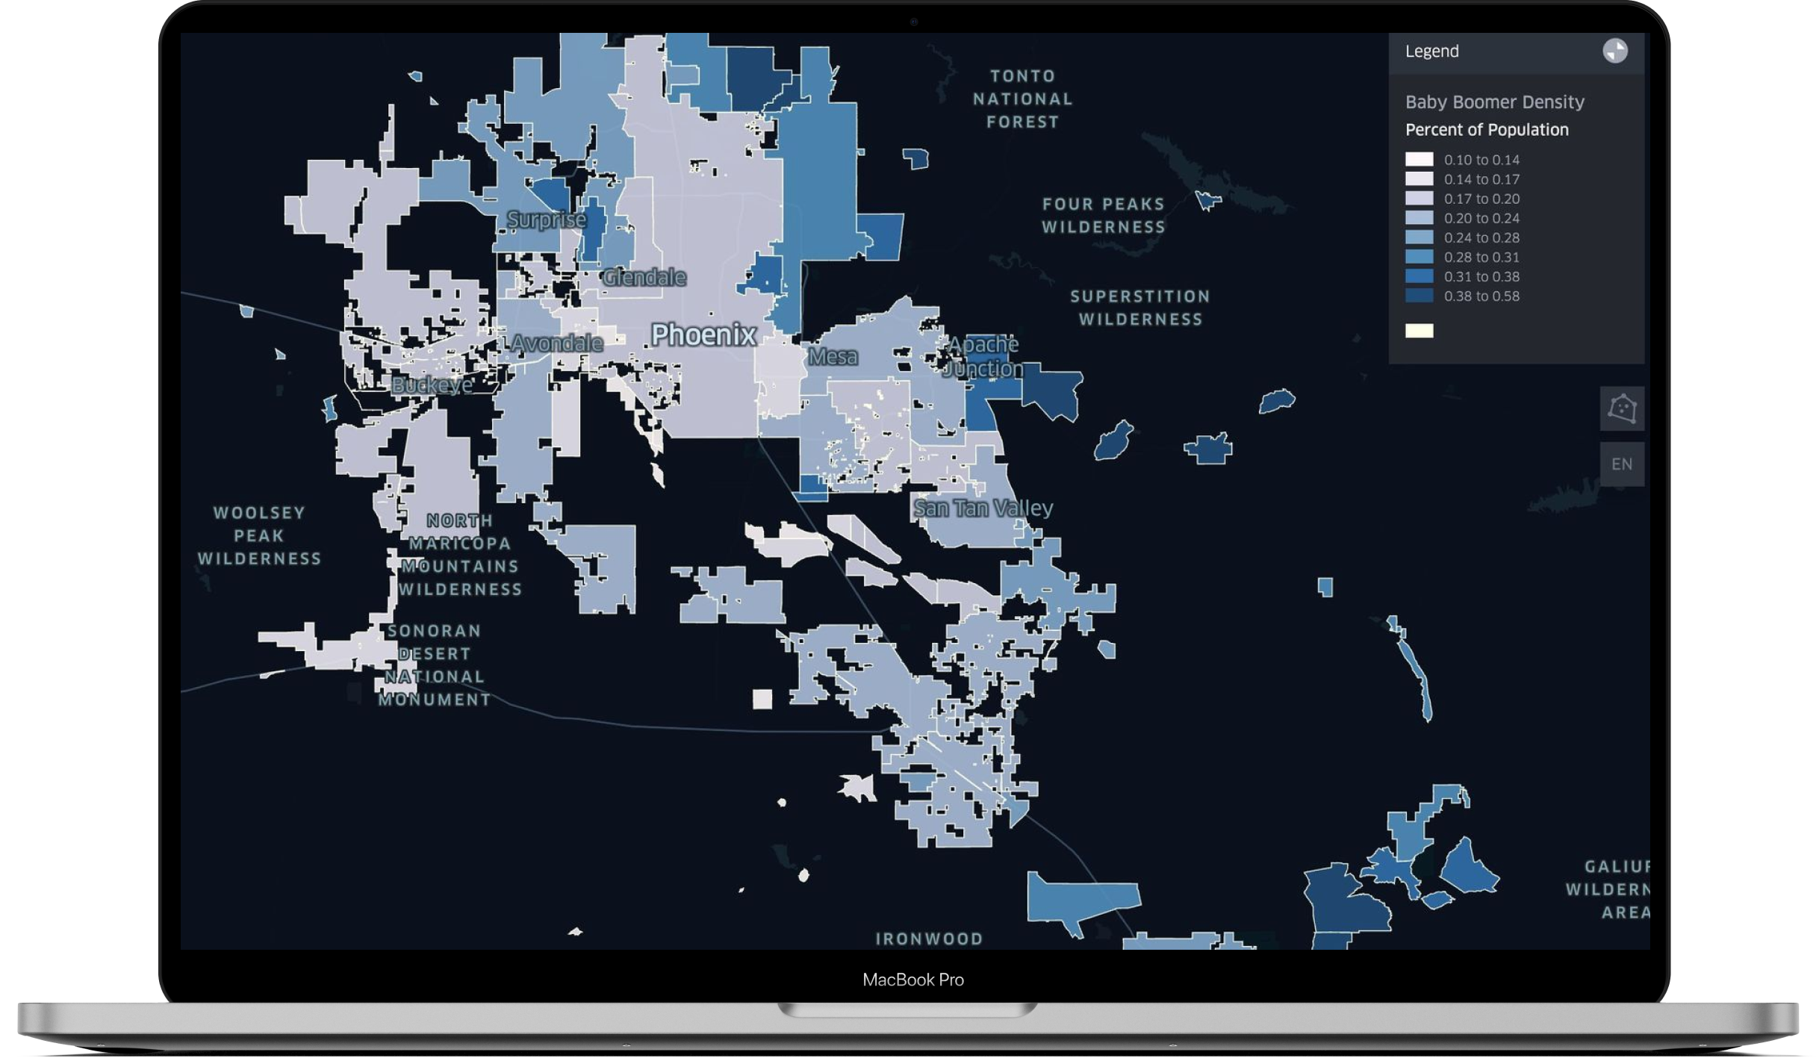Click the Avondale map label
The height and width of the screenshot is (1061, 1816).
click(557, 343)
